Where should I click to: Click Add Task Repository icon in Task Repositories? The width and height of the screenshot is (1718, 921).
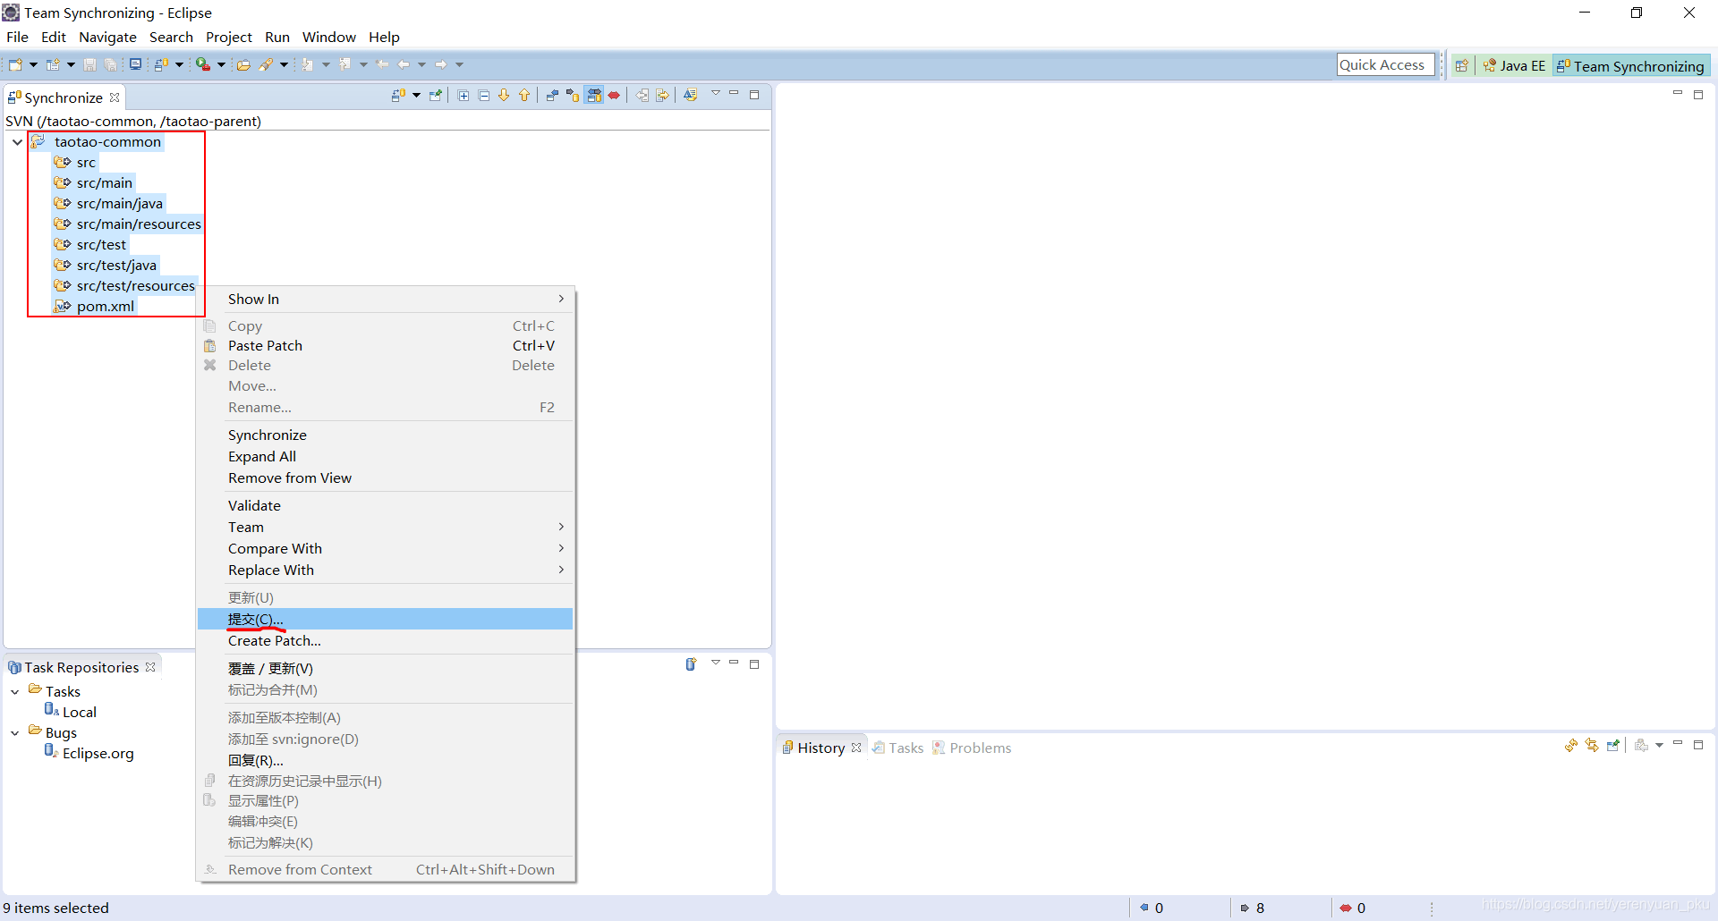point(691,664)
